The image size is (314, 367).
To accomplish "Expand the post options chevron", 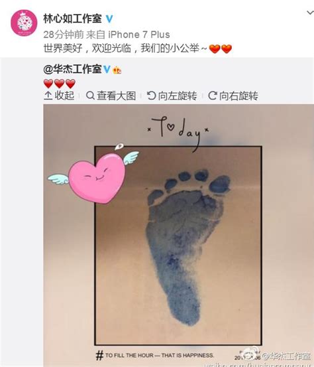I will [311, 13].
